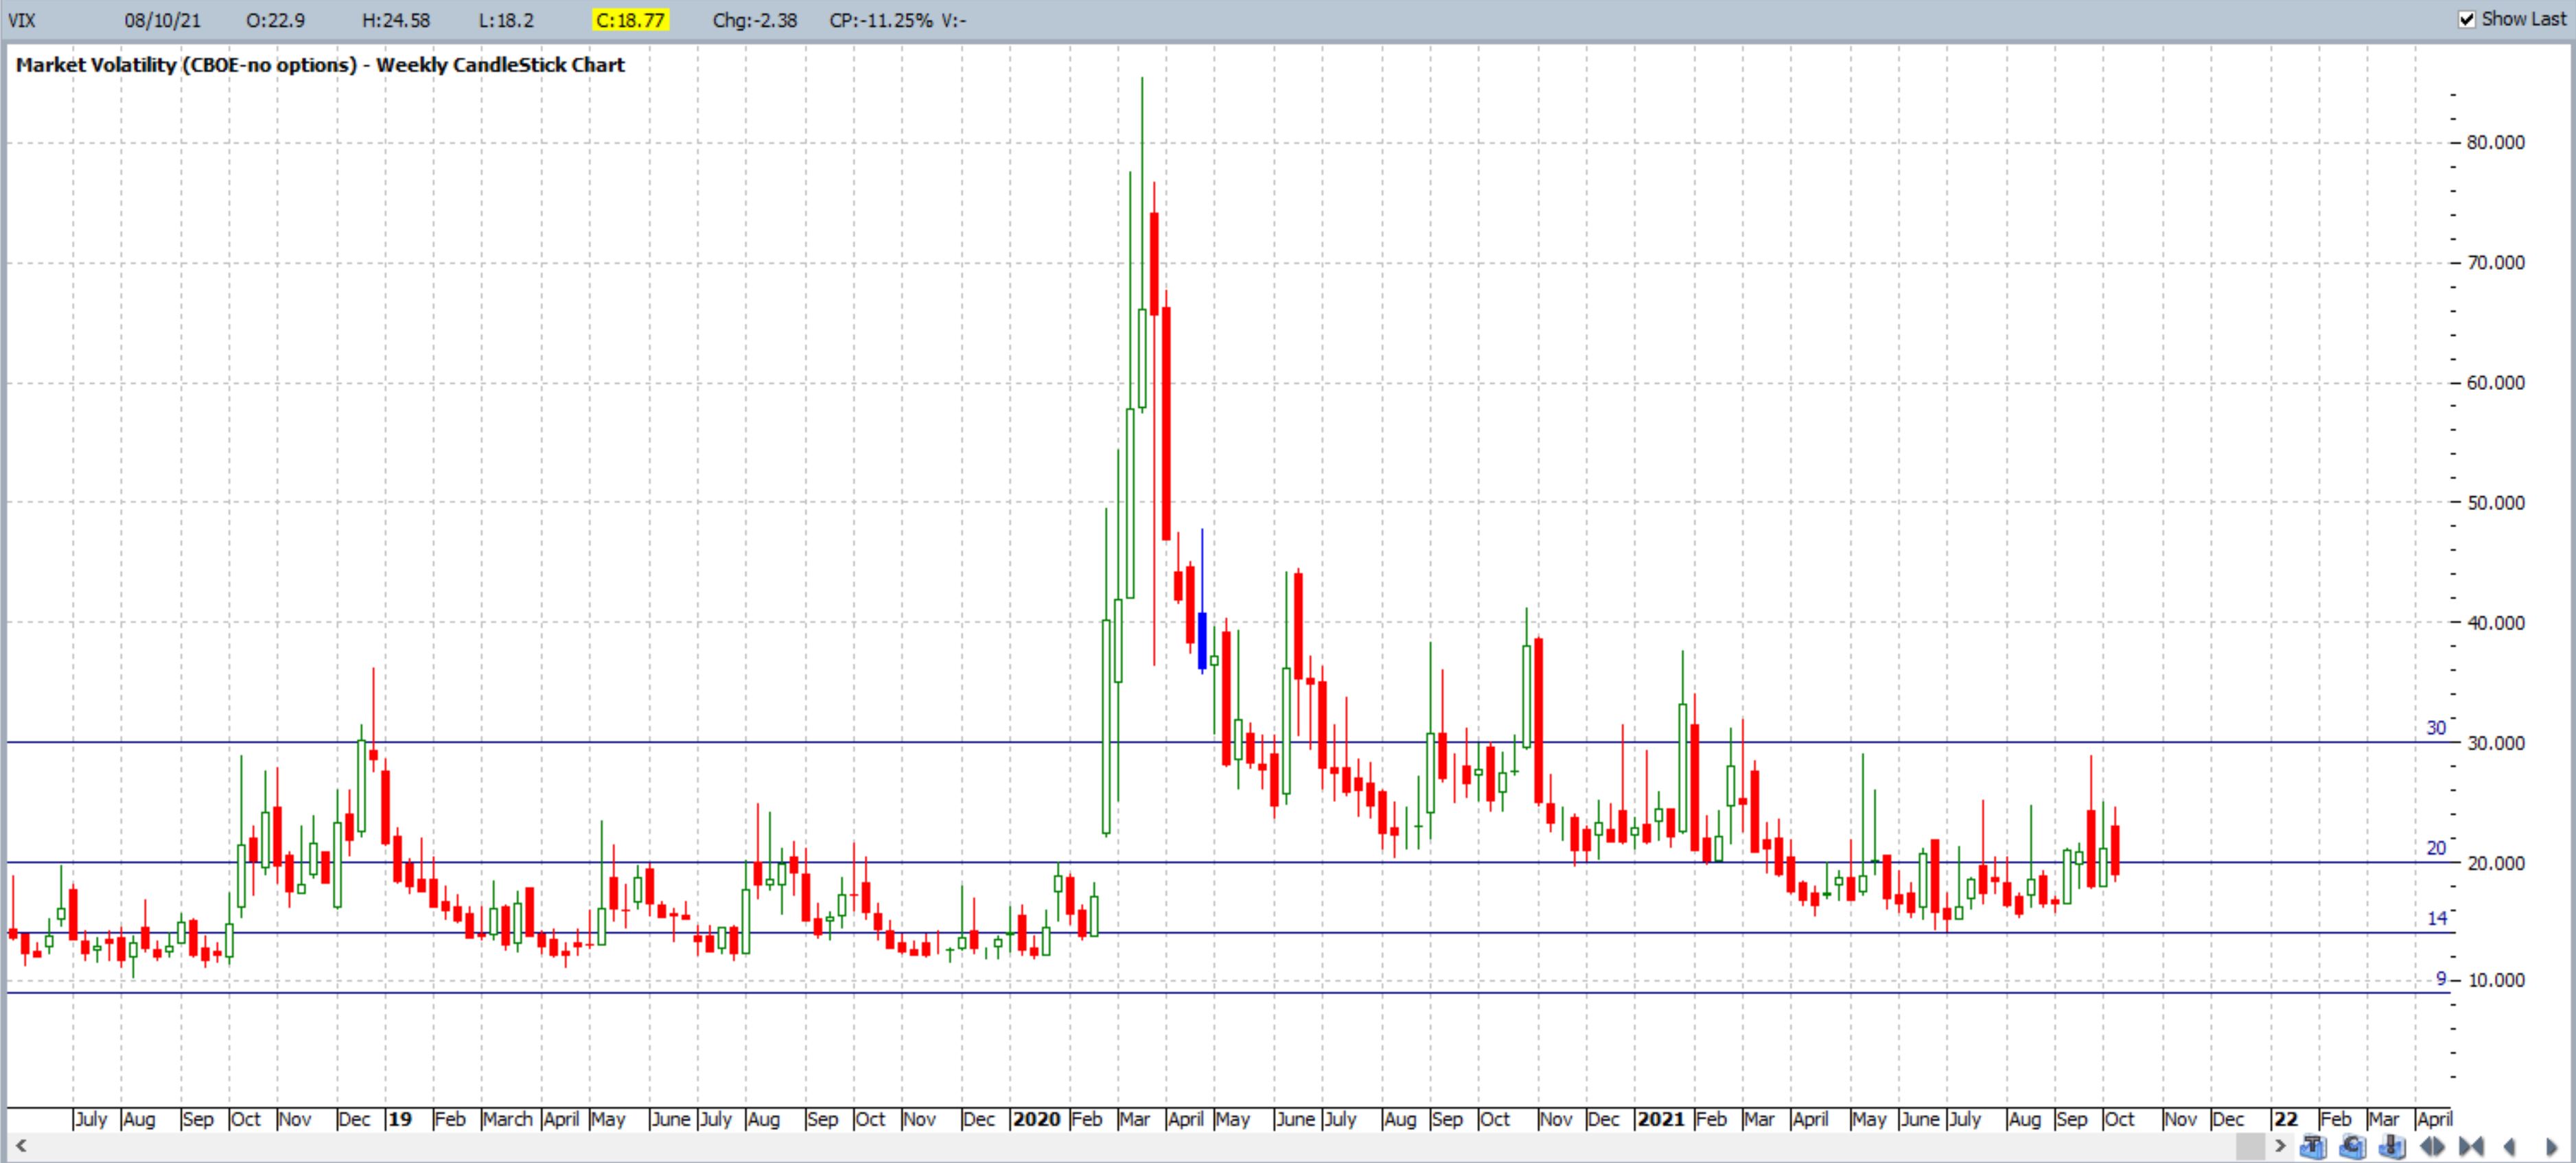This screenshot has height=1163, width=2576.
Task: Click the 40.000 price axis label
Action: tap(2496, 622)
